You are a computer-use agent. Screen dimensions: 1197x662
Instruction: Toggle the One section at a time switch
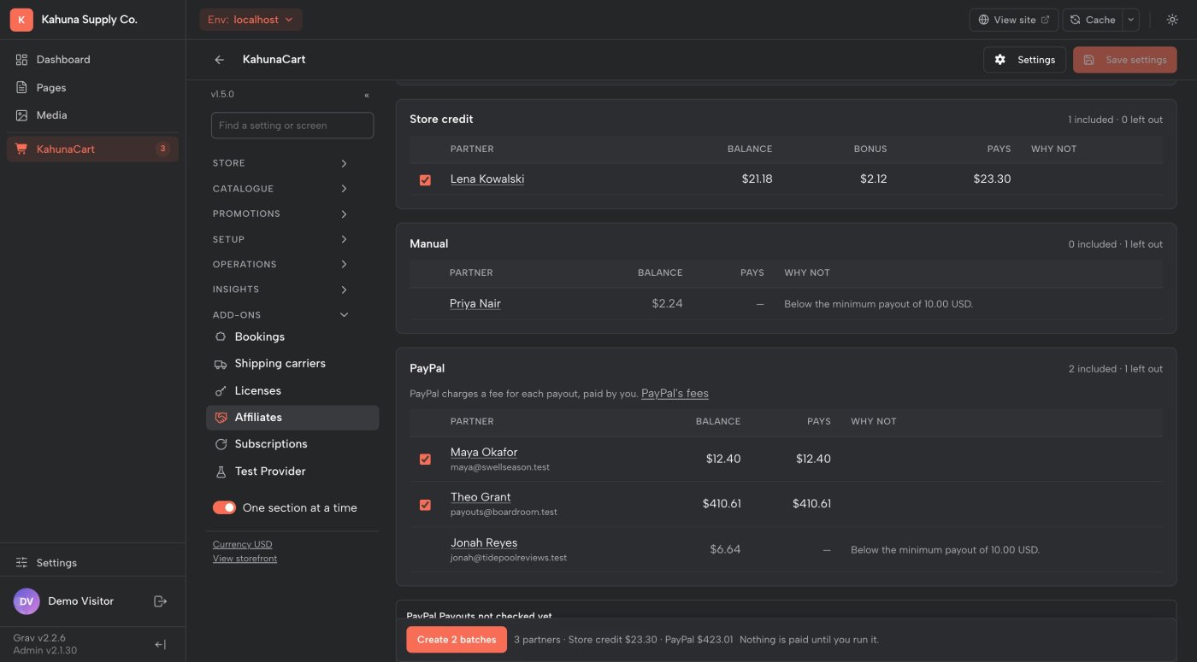(224, 508)
